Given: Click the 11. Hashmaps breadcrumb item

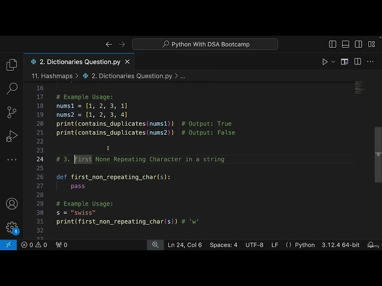Looking at the screenshot, I should (x=52, y=76).
